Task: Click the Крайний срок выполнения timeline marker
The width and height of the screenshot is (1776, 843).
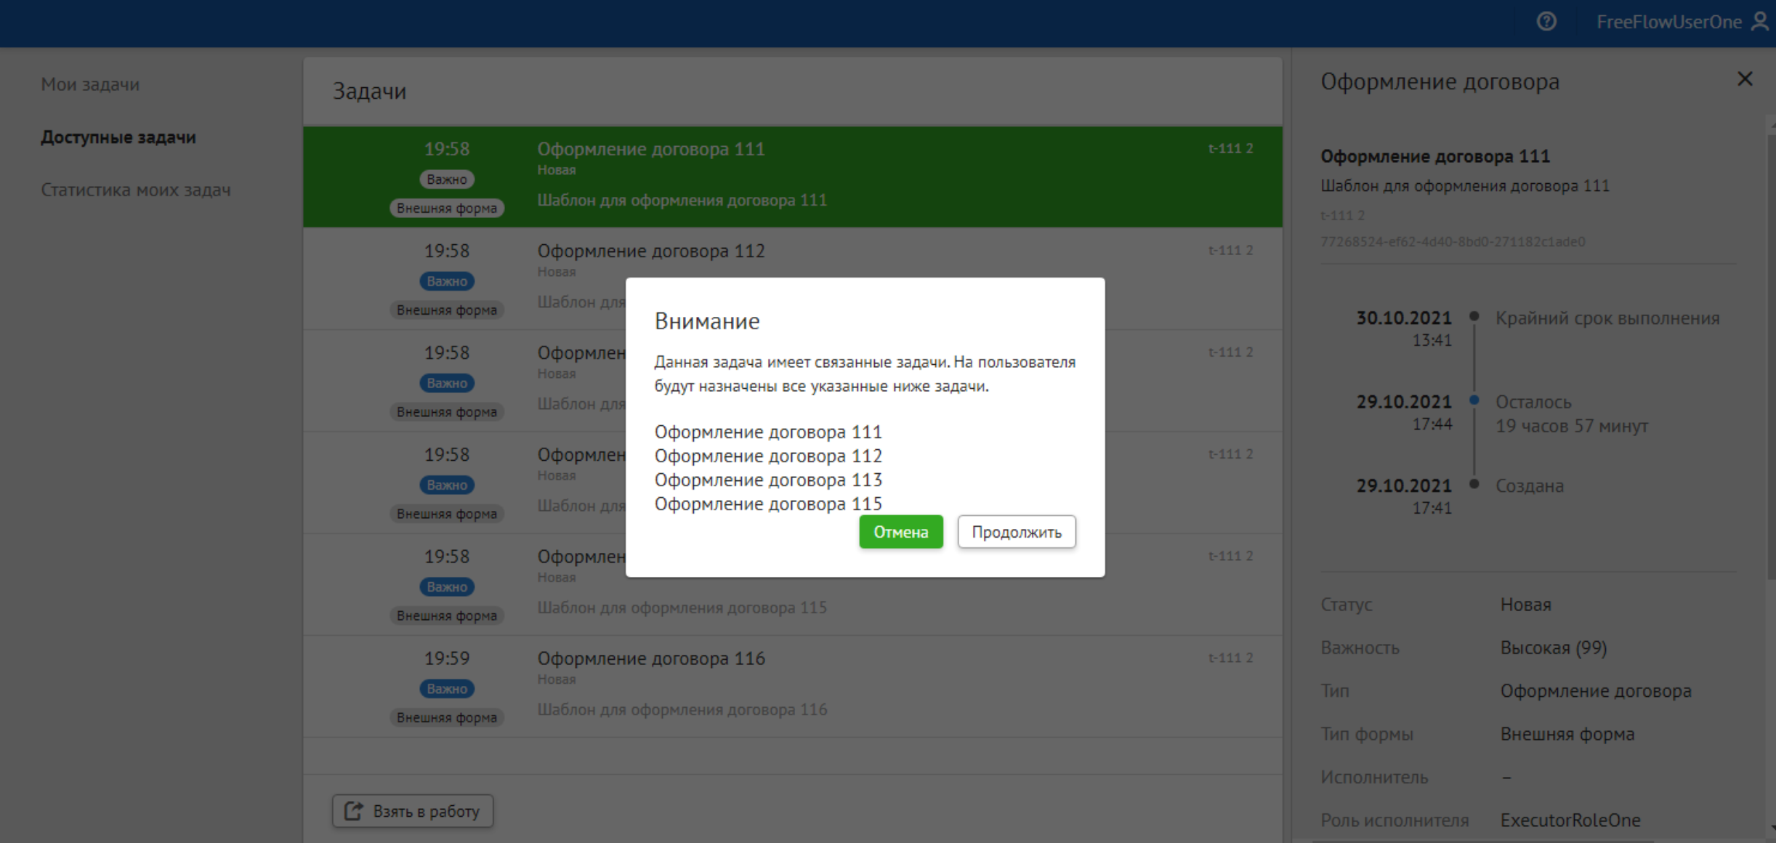Action: click(1474, 316)
